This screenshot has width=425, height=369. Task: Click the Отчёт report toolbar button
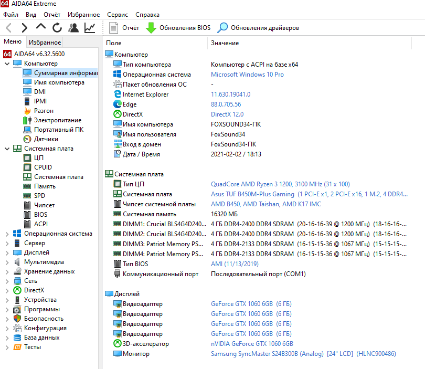124,28
